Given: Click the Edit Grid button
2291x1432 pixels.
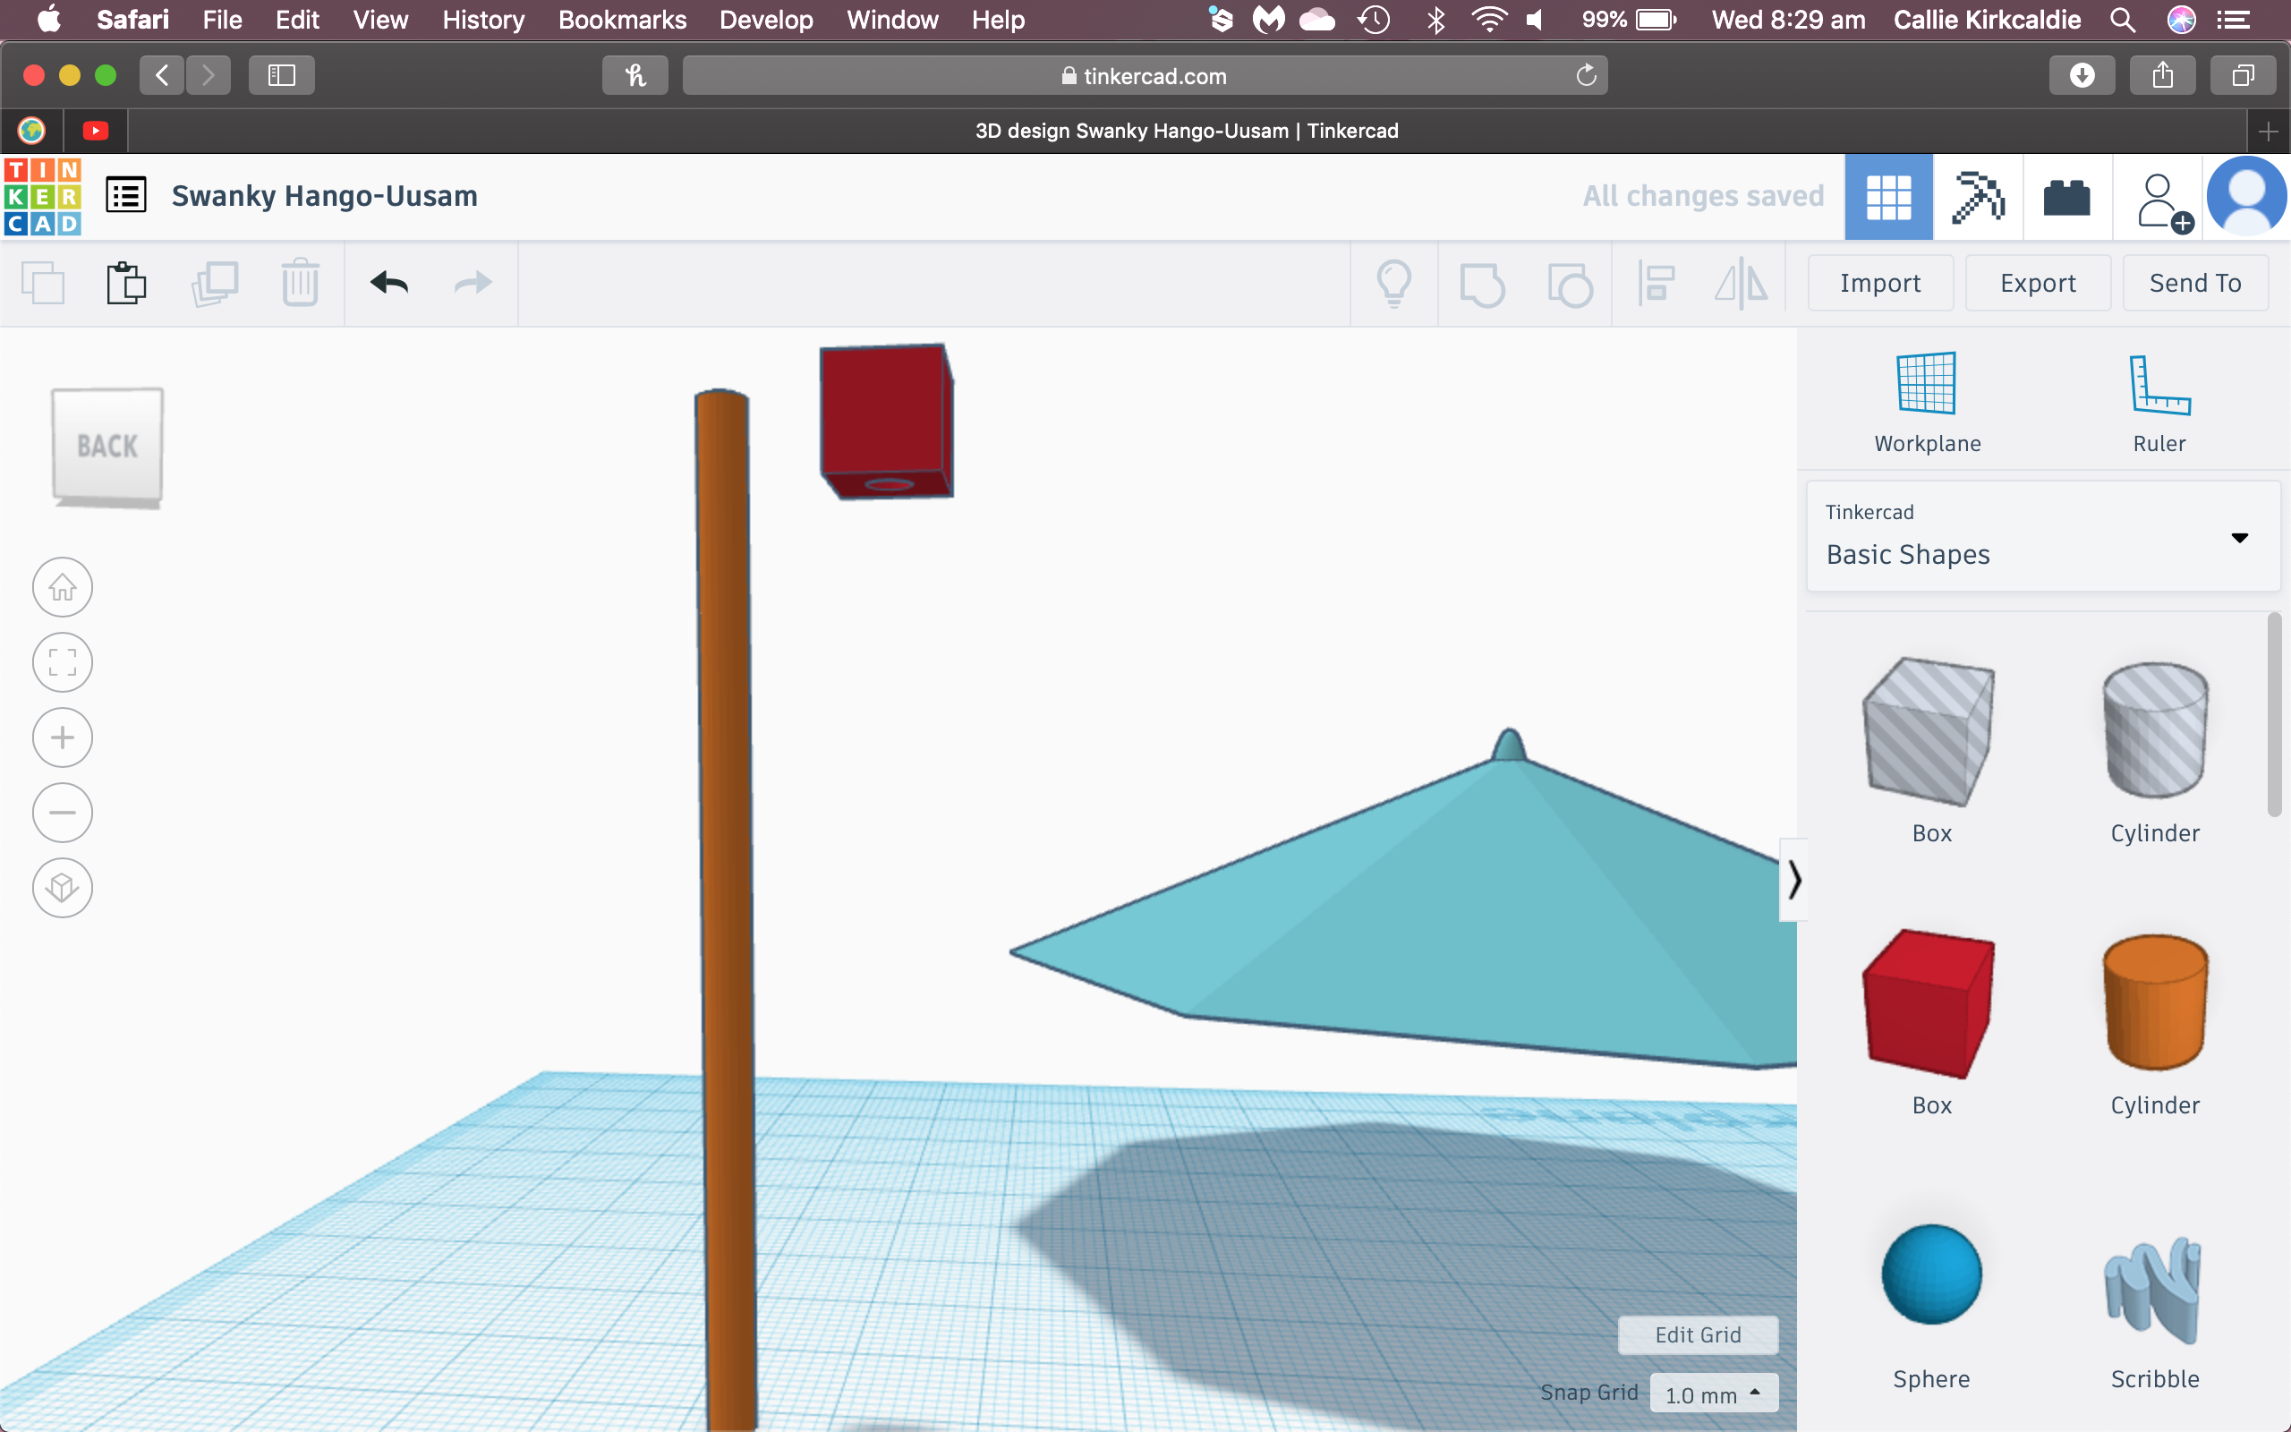Looking at the screenshot, I should (1698, 1334).
